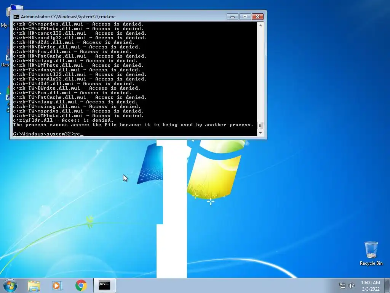Image resolution: width=390 pixels, height=293 pixels.
Task: Select the Recycle Bin desktop icon
Action: pyautogui.click(x=371, y=253)
